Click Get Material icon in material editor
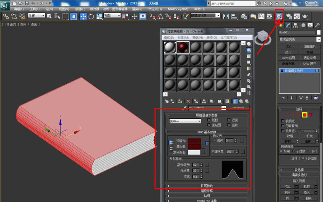 167,101
